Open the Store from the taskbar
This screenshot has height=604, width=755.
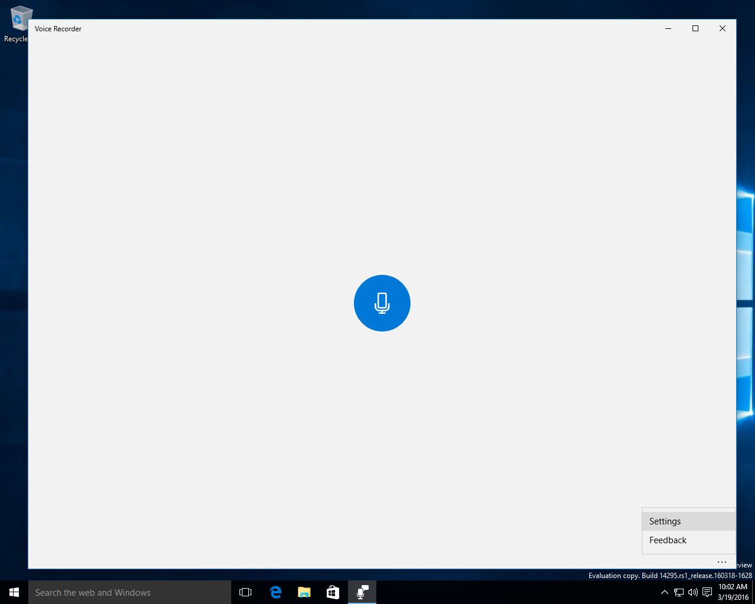click(x=333, y=592)
